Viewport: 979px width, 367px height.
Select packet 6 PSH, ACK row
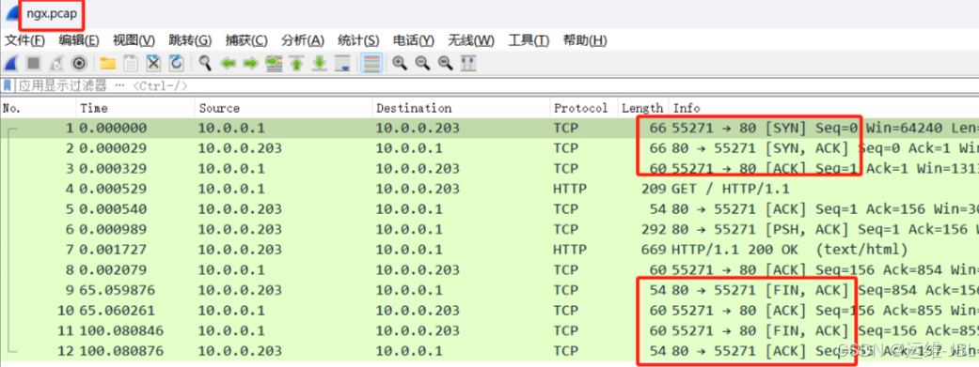489,229
